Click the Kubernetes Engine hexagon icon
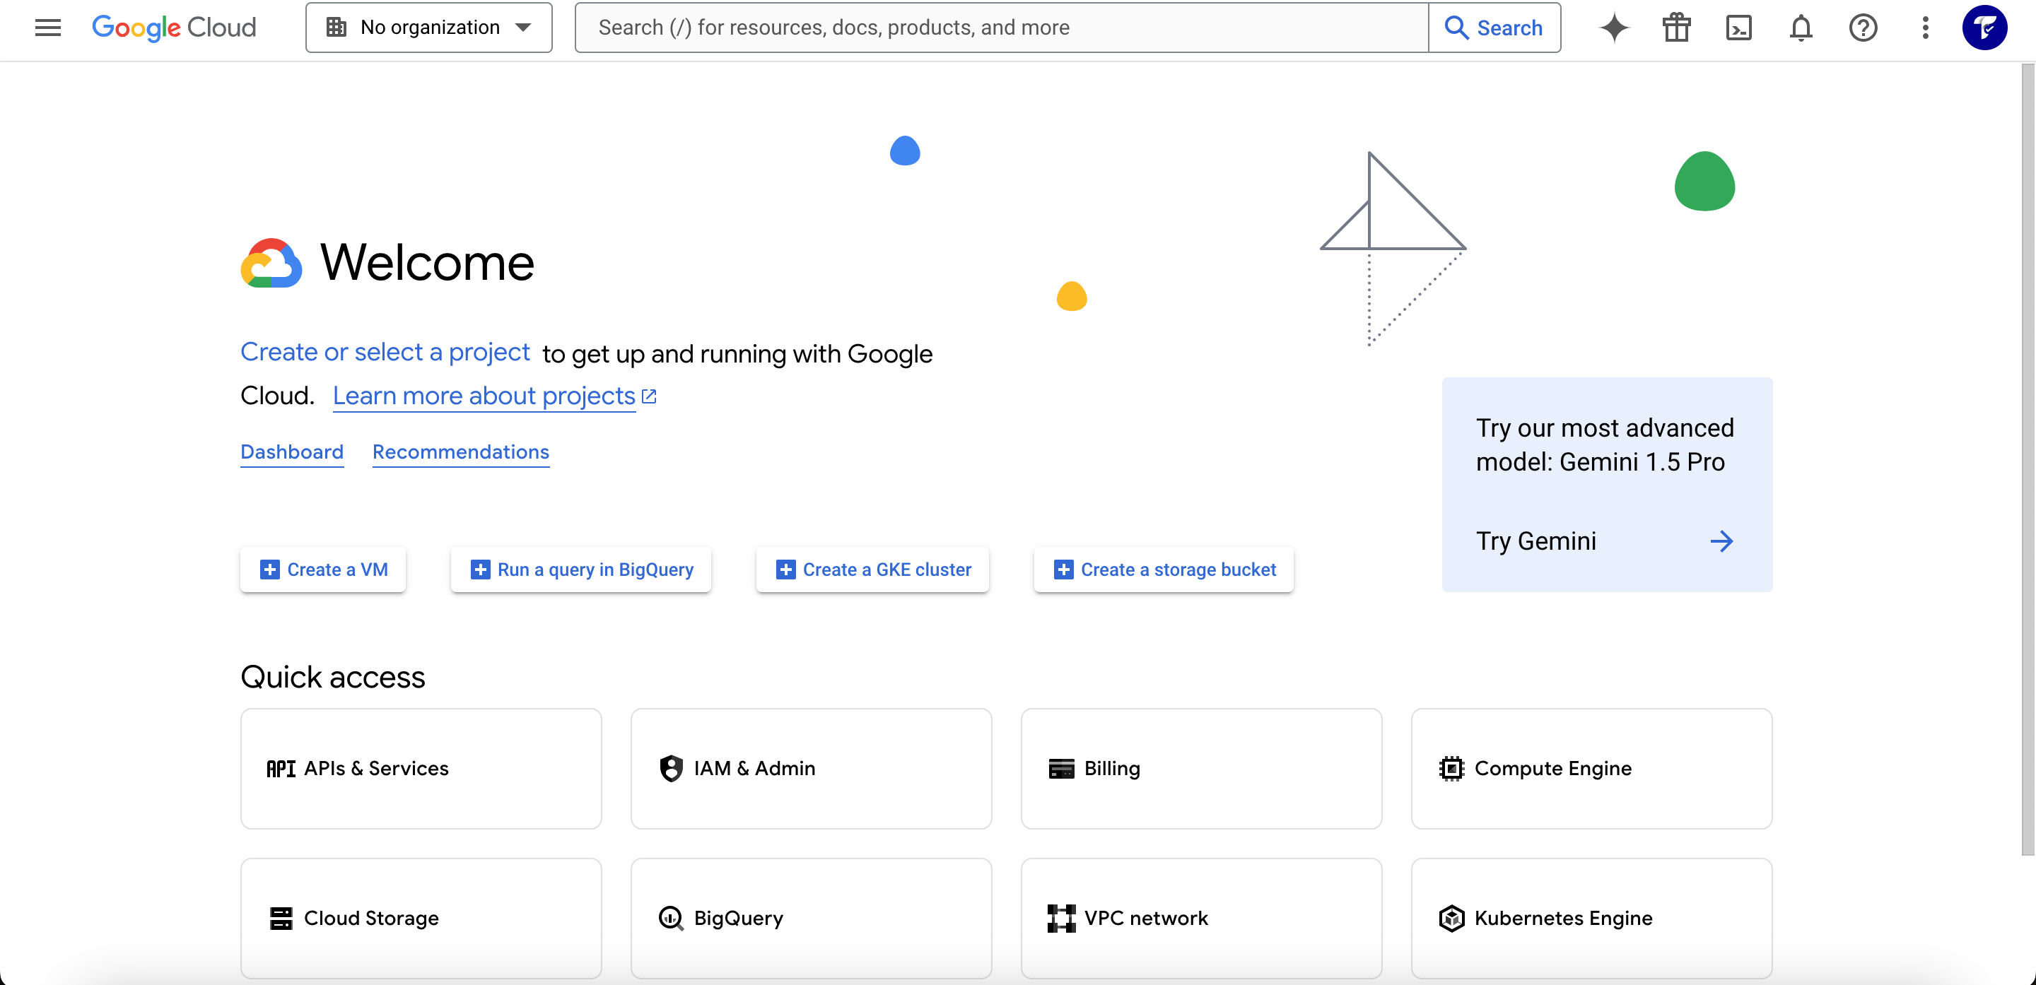The width and height of the screenshot is (2036, 985). (1451, 918)
